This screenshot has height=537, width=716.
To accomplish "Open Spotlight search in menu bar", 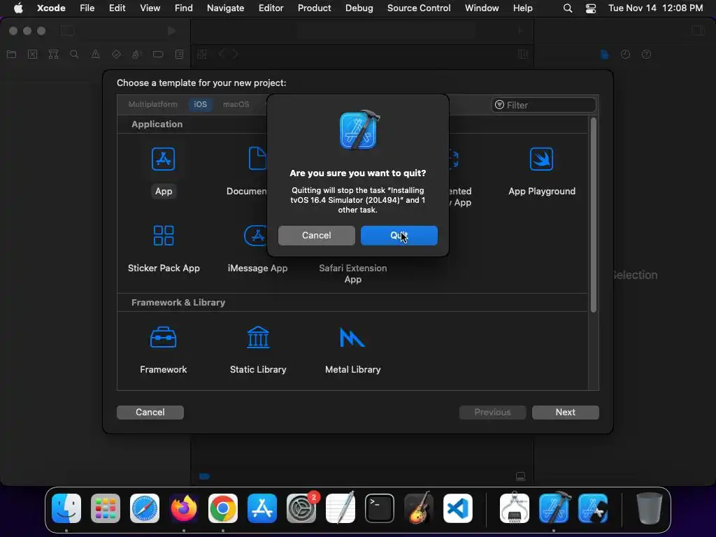I will (568, 8).
